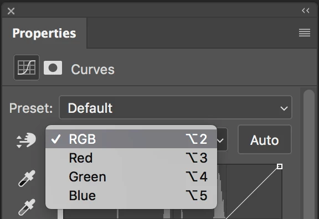Image resolution: width=319 pixels, height=219 pixels.
Task: Select the layer mask icon
Action: (x=53, y=67)
